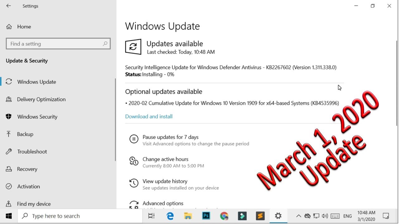Click the View update history icon
This screenshot has width=399, height=224.
pyautogui.click(x=134, y=183)
